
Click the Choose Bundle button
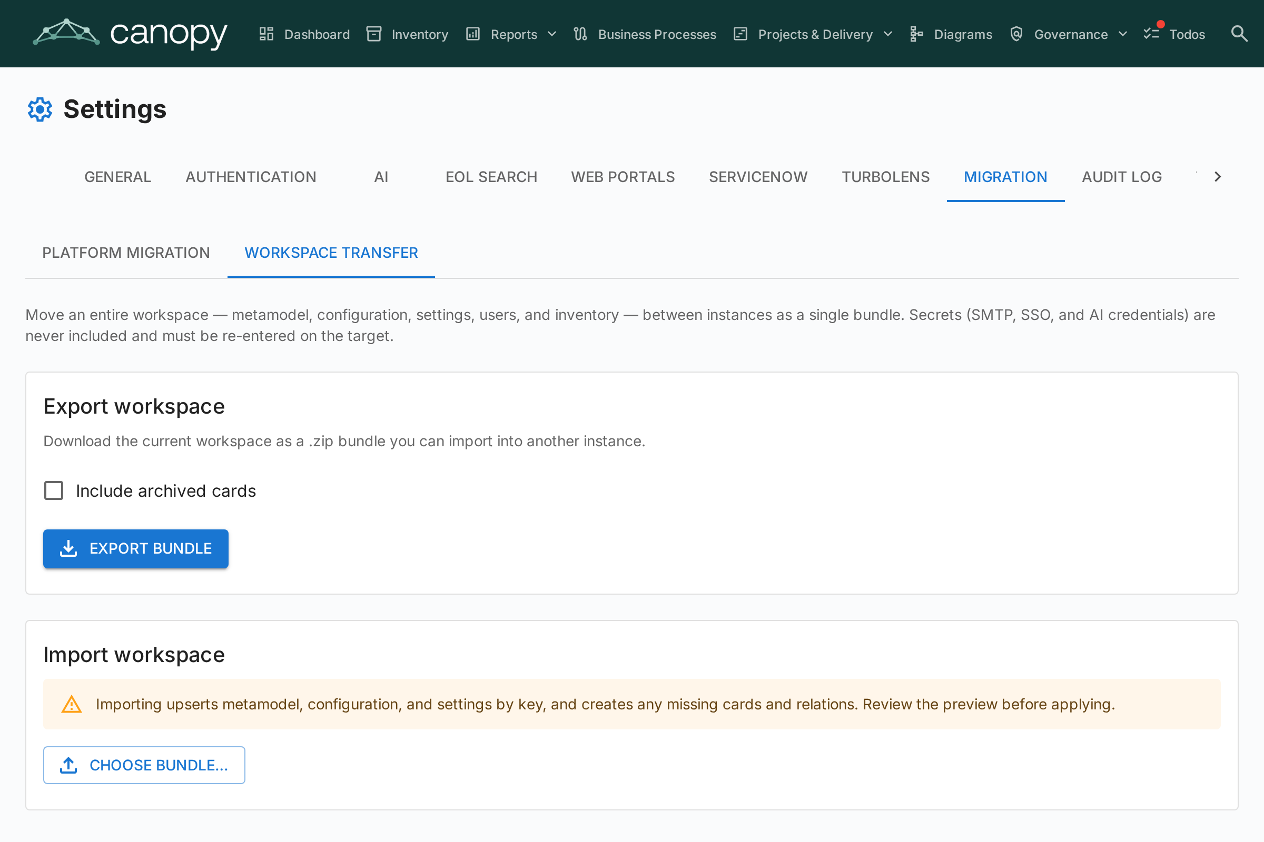pyautogui.click(x=144, y=765)
